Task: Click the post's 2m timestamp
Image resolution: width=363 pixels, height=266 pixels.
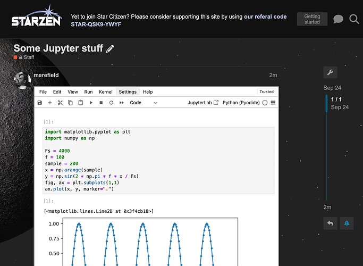Action: (273, 75)
